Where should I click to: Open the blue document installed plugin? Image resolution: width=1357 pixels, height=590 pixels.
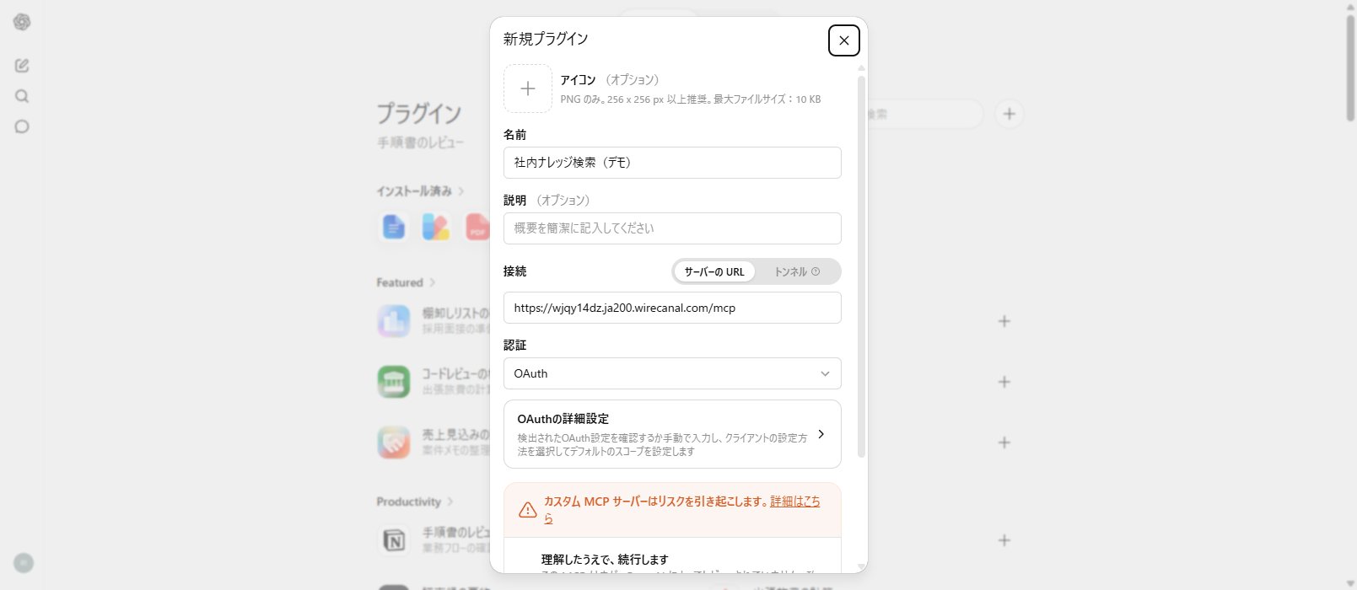click(x=393, y=227)
